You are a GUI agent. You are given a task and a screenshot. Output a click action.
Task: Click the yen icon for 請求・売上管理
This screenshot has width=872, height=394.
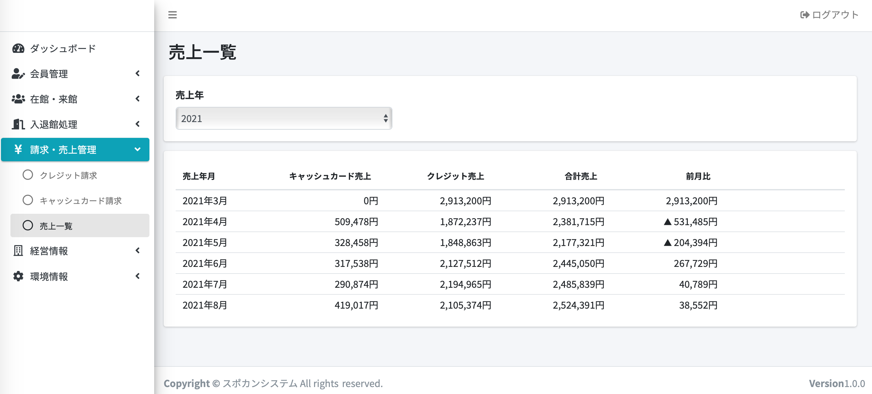click(x=18, y=149)
